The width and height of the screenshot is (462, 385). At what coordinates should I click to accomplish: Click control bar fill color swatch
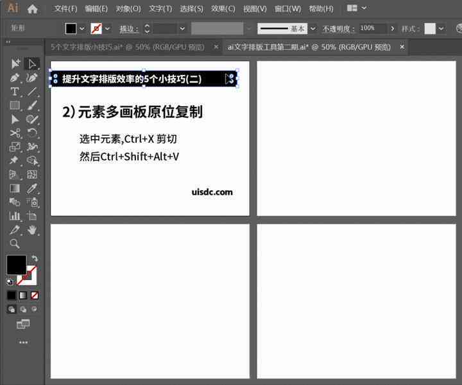71,29
